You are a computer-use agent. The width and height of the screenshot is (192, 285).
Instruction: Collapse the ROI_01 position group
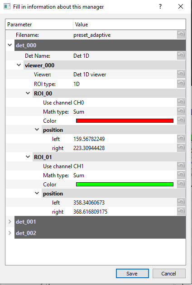37,193
